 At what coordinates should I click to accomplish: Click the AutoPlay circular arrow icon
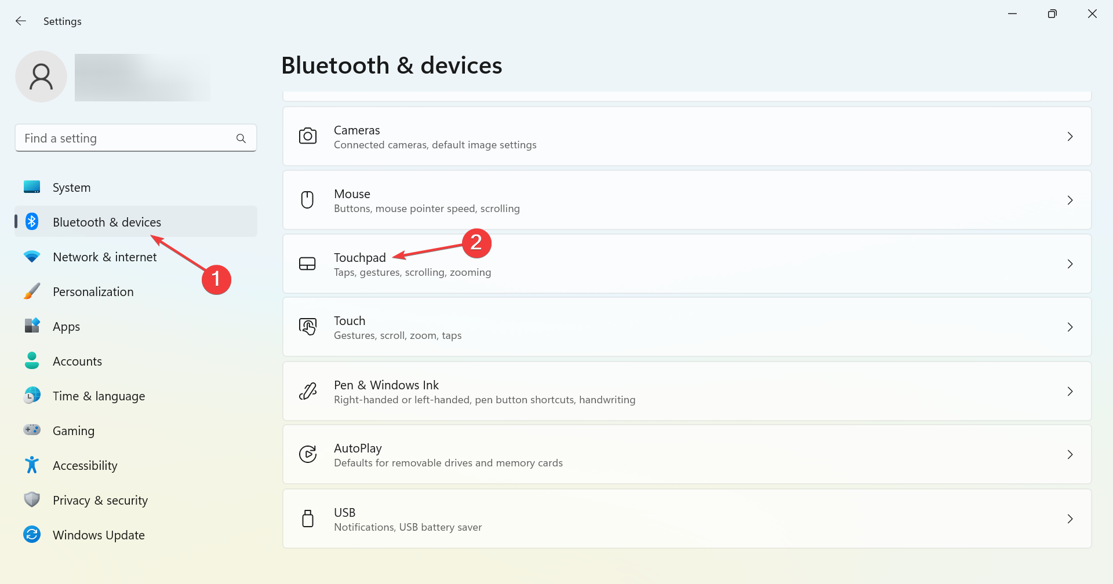(308, 454)
